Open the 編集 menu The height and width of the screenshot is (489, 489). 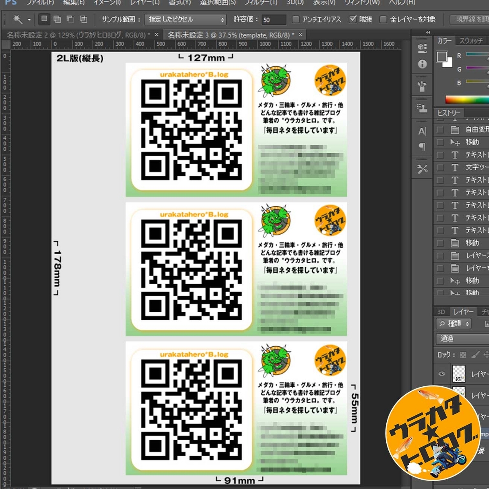pyautogui.click(x=73, y=2)
